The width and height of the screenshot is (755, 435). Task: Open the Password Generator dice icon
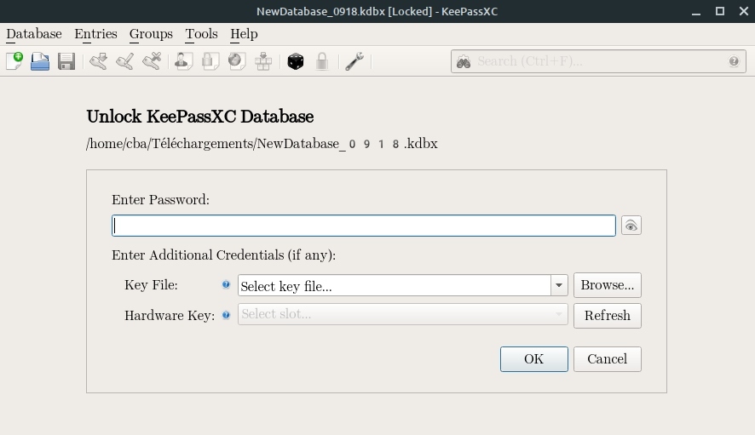coord(296,61)
